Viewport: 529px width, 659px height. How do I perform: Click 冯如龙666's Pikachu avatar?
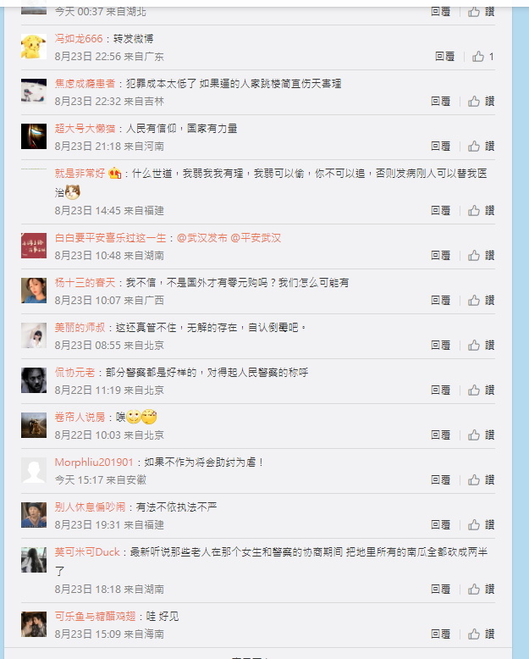(34, 47)
